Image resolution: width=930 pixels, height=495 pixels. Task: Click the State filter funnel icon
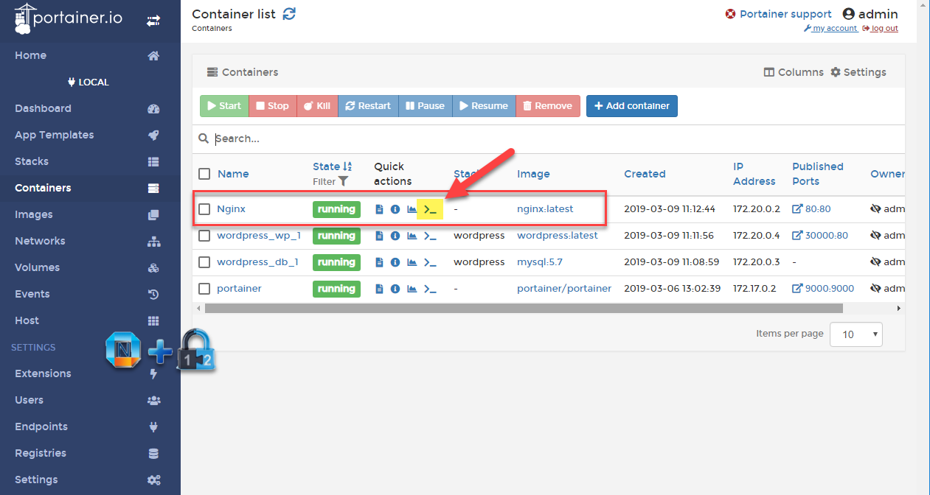pyautogui.click(x=343, y=181)
